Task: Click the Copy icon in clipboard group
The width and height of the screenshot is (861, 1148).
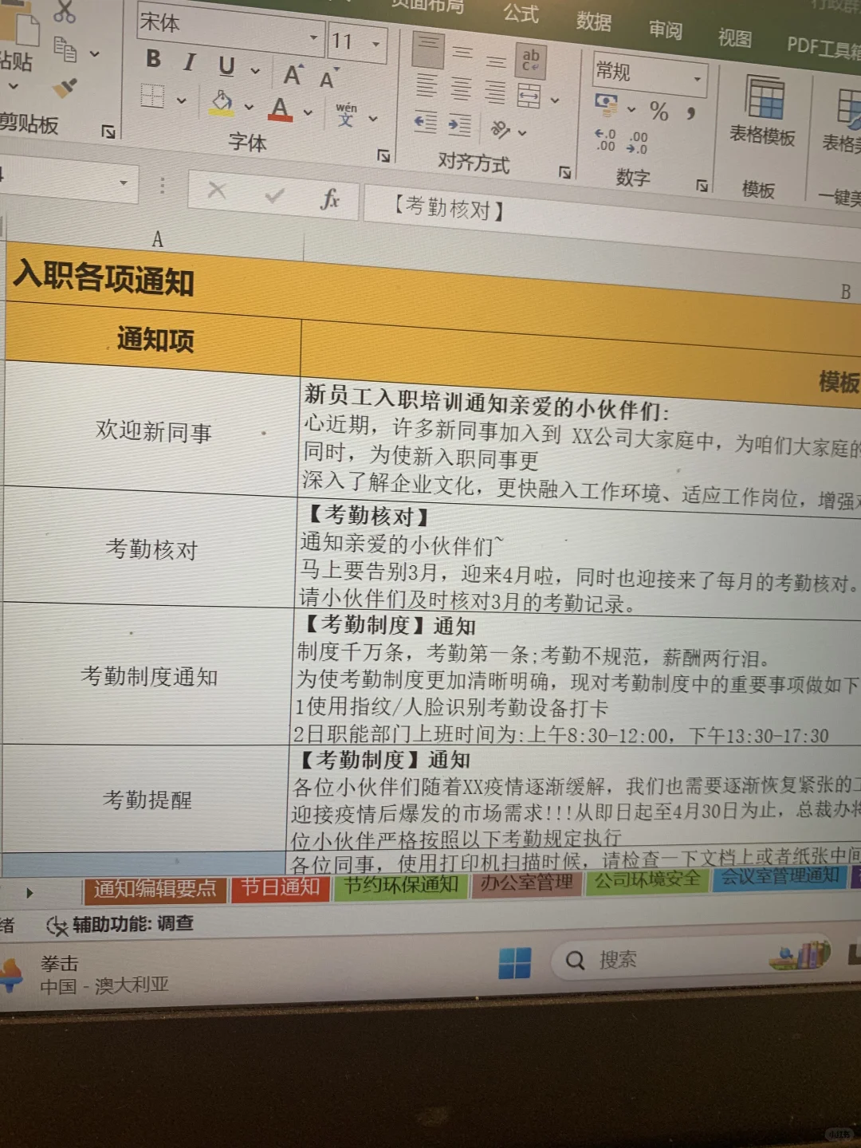Action: (x=65, y=50)
